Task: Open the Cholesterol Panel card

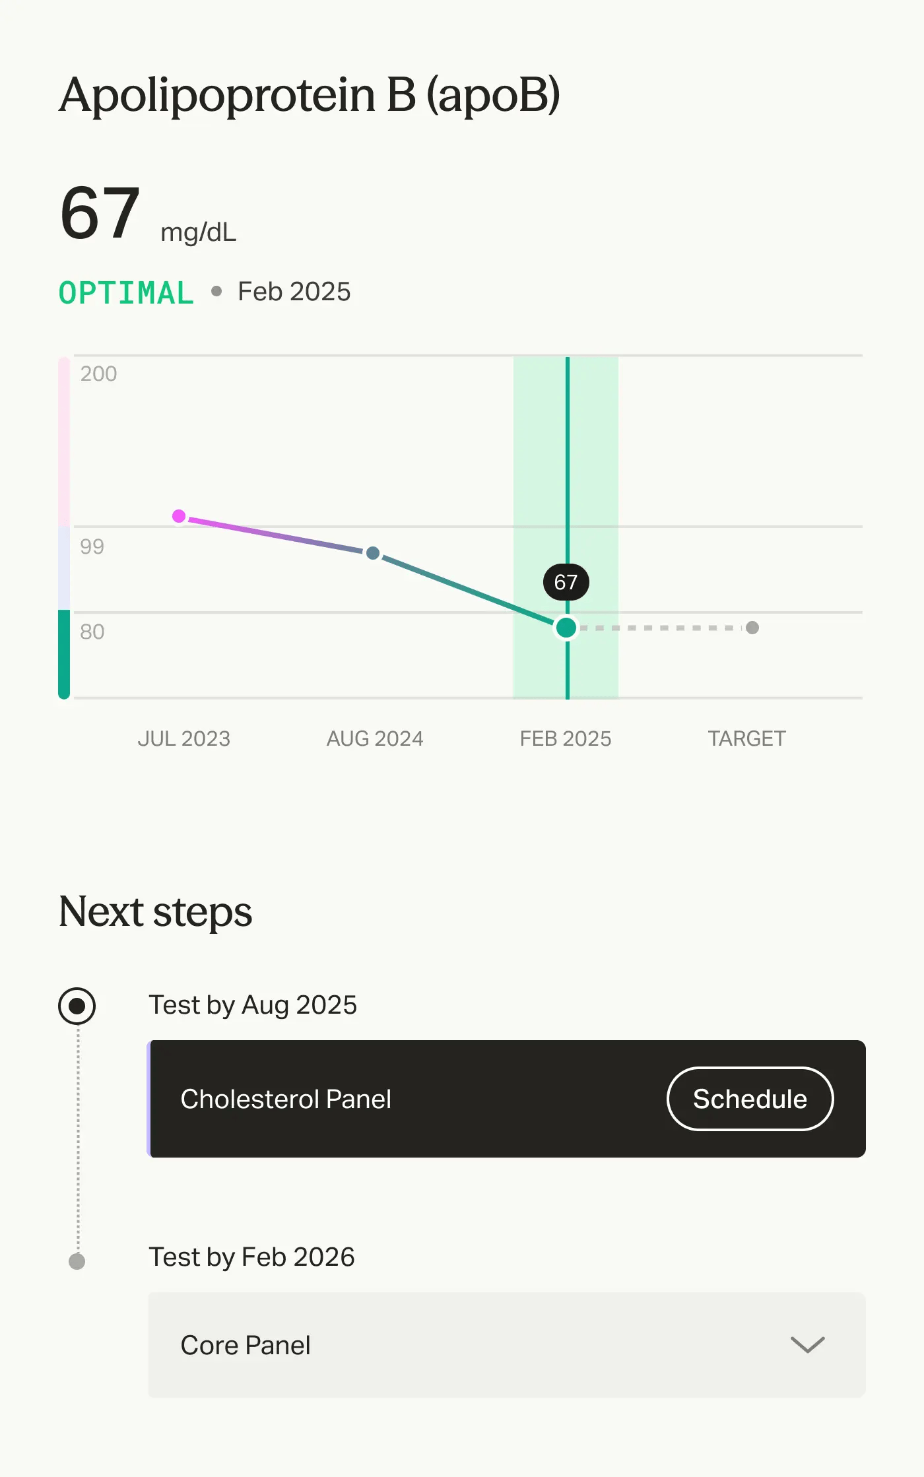Action: click(x=396, y=1099)
